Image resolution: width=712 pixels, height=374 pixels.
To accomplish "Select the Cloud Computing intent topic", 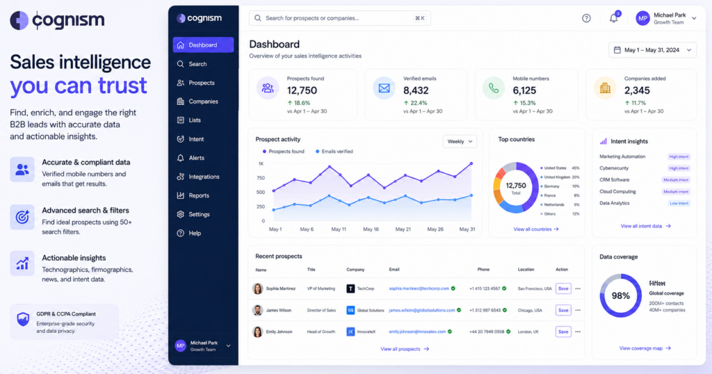I will 617,192.
